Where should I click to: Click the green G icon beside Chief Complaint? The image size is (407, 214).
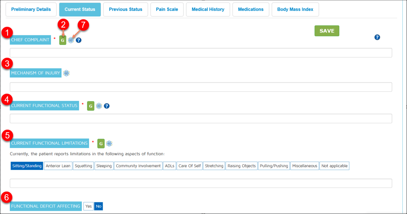coord(63,40)
